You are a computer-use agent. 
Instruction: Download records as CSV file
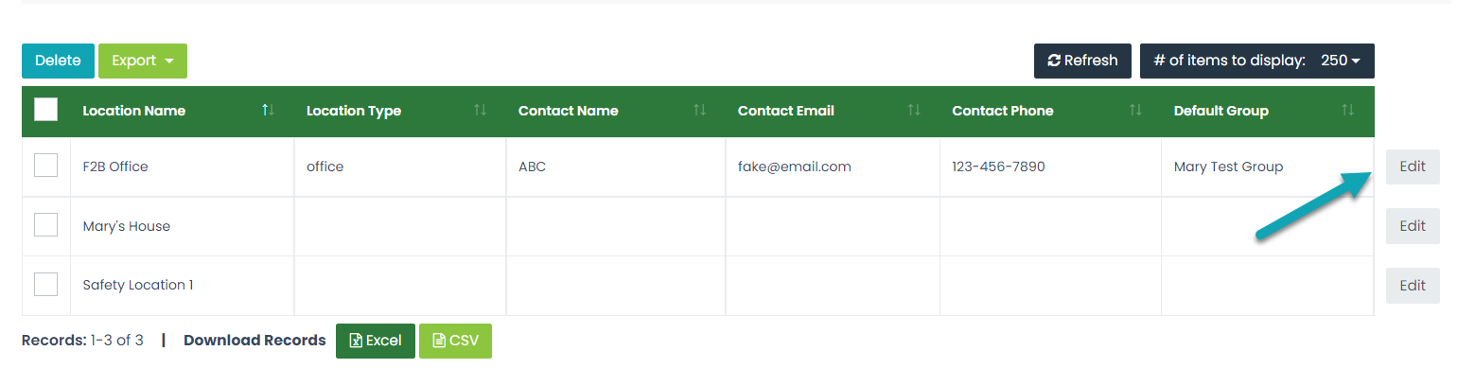(x=455, y=341)
